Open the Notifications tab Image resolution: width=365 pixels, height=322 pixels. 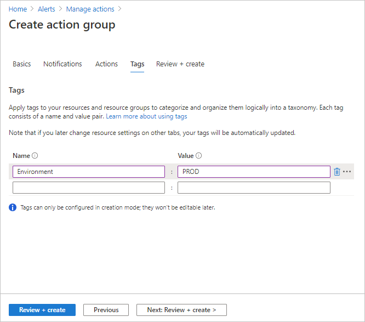62,64
